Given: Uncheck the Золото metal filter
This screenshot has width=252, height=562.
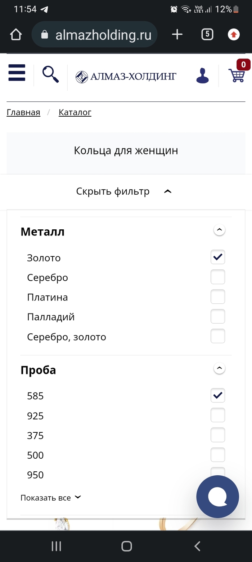Looking at the screenshot, I should pos(217,257).
